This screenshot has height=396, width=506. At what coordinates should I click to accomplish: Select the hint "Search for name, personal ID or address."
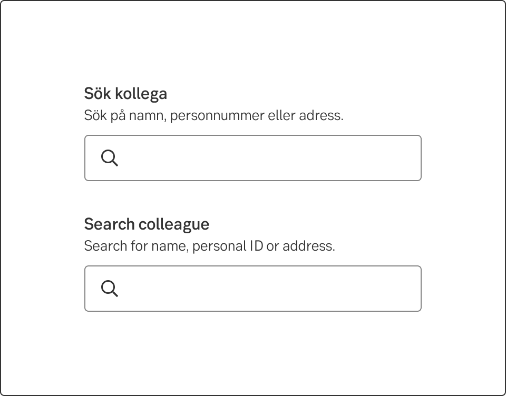(209, 246)
